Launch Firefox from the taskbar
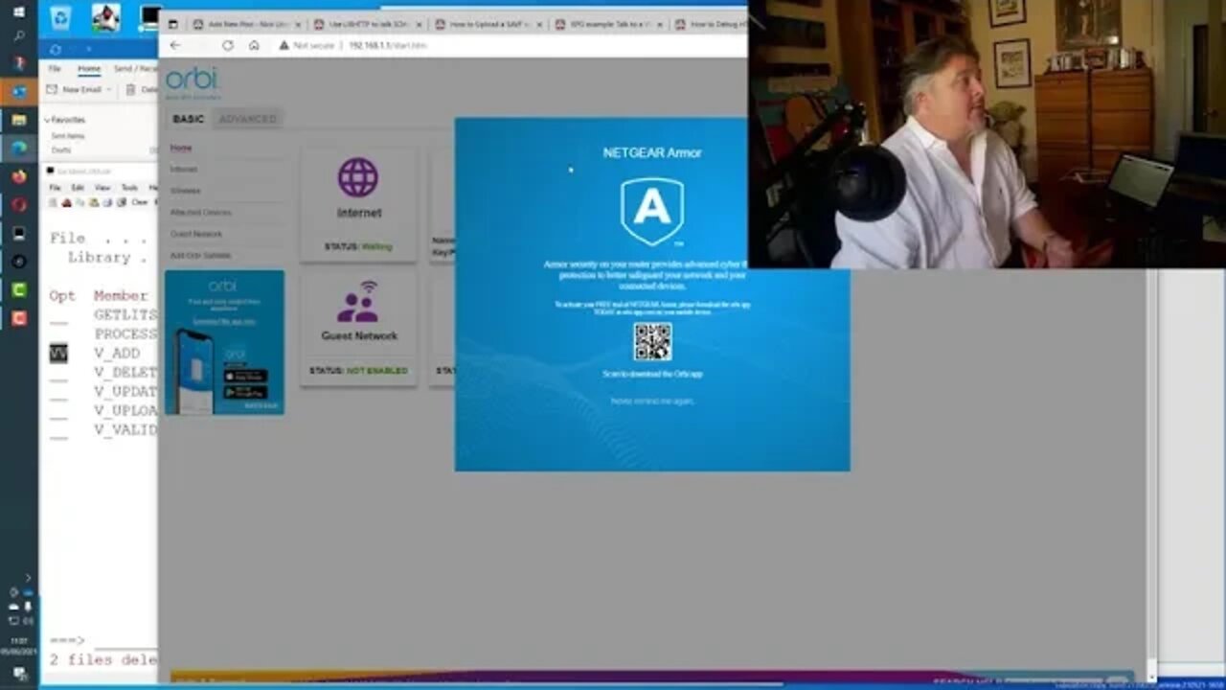 tap(18, 176)
